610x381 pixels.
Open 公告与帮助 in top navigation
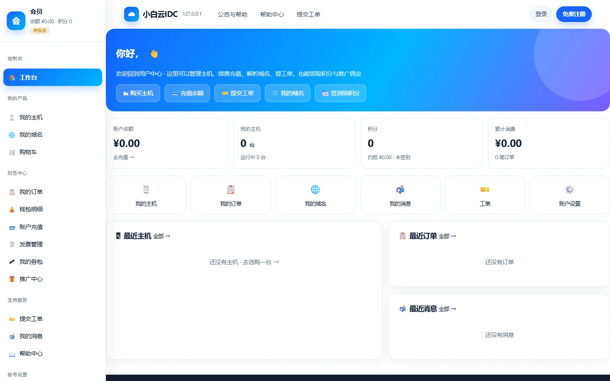pyautogui.click(x=233, y=14)
